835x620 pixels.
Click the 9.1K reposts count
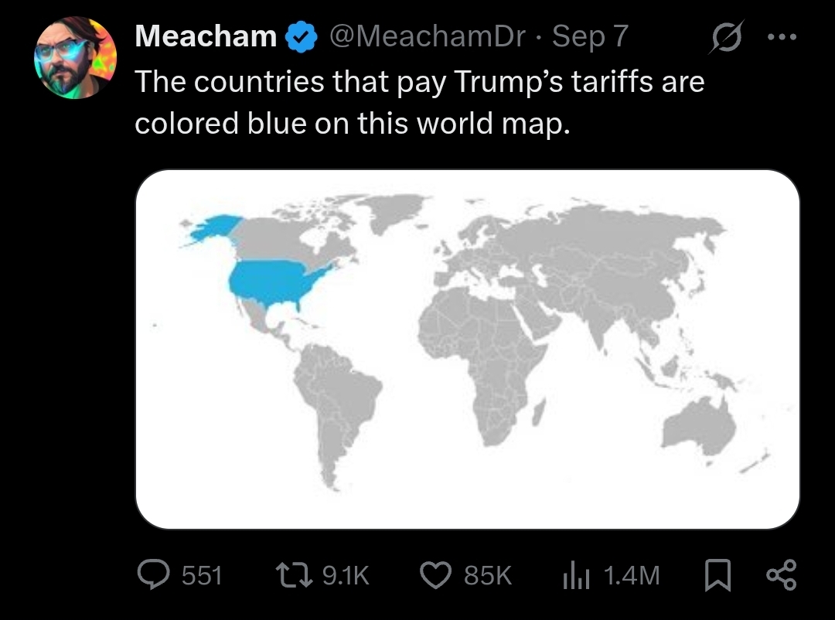(345, 575)
